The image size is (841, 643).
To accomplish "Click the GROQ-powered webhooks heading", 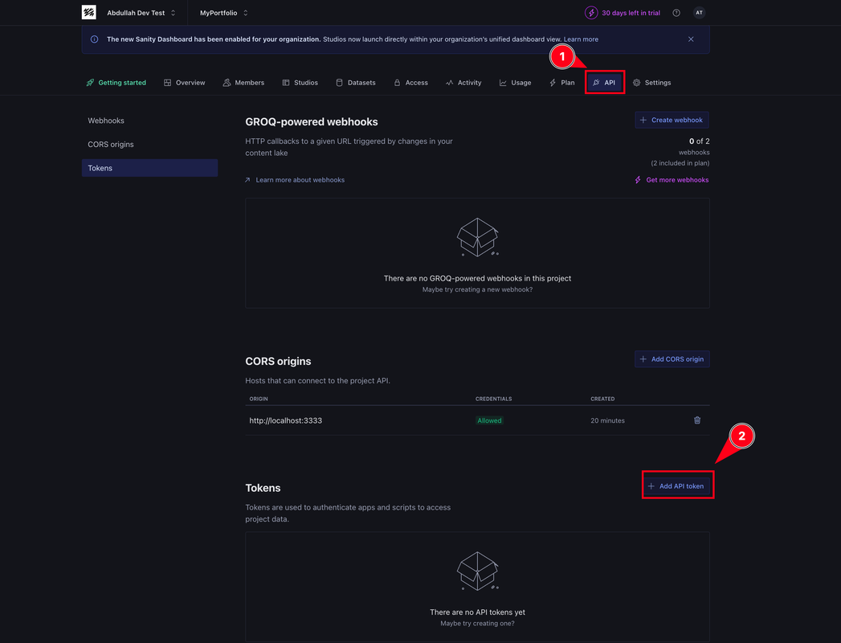I will pos(312,122).
